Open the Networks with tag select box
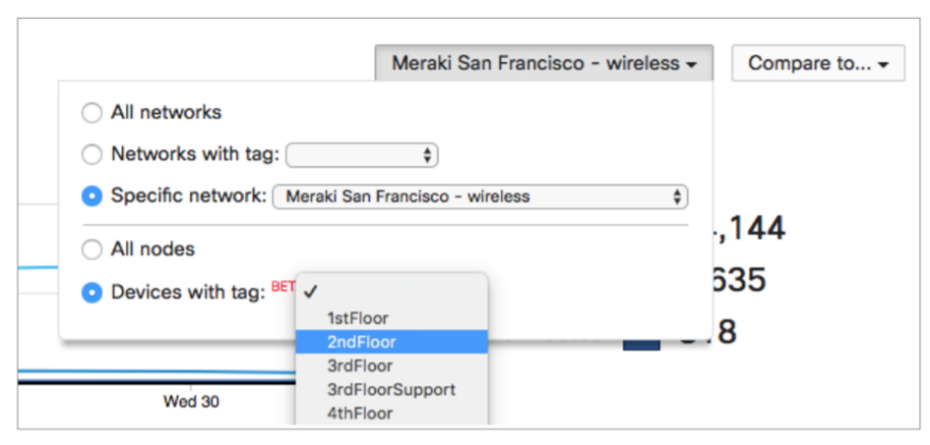The image size is (930, 445). [x=361, y=155]
